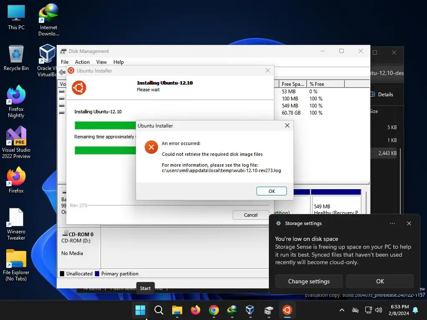The image size is (427, 320).
Task: Open the network status tray icon
Action: [x=368, y=310]
